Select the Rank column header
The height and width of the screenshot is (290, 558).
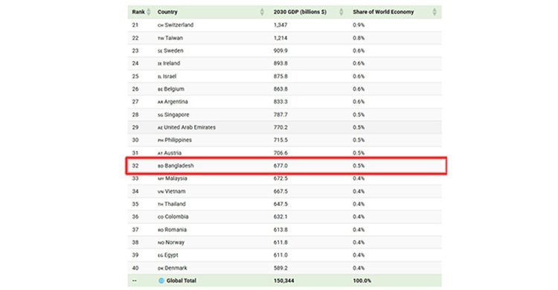[138, 12]
